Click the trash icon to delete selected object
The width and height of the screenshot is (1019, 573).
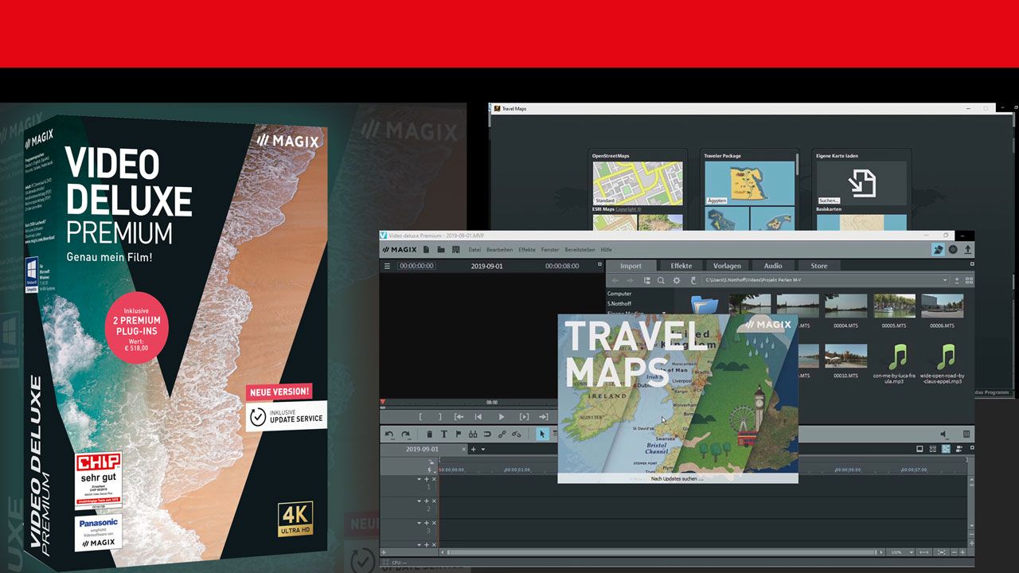pos(430,434)
